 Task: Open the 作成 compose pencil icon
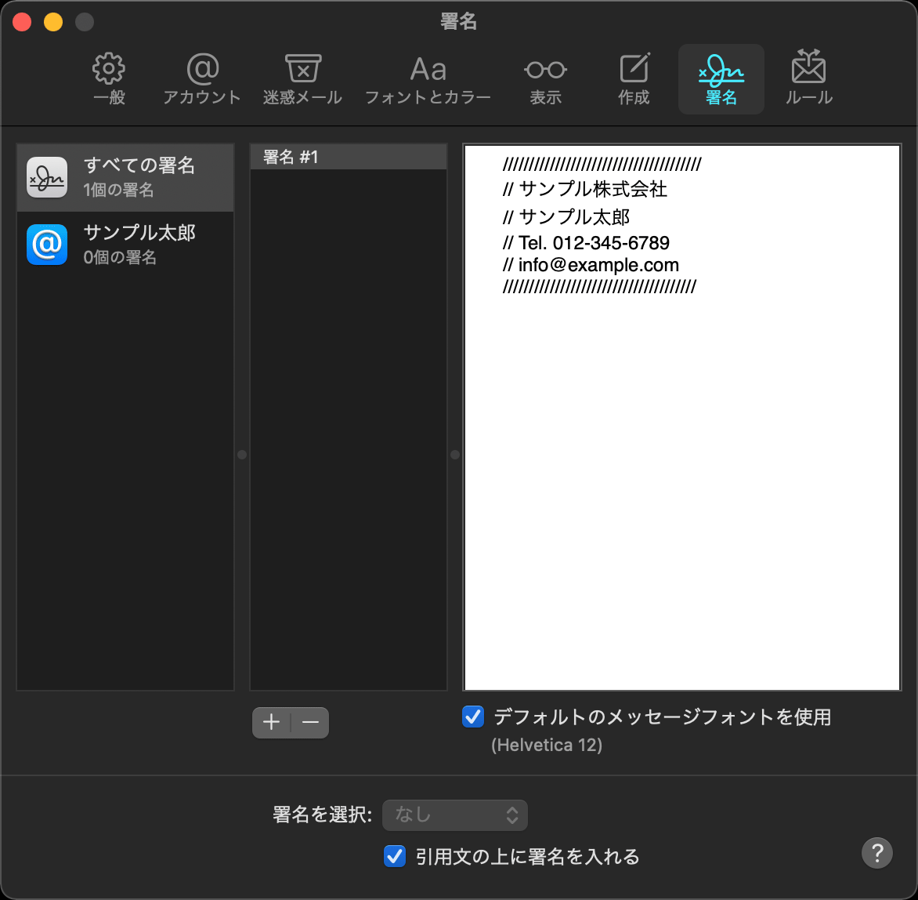(634, 70)
